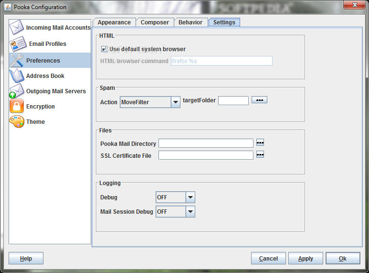Click the Preferences wrench and screwdriver icon
This screenshot has width=369, height=273.
coord(17,60)
